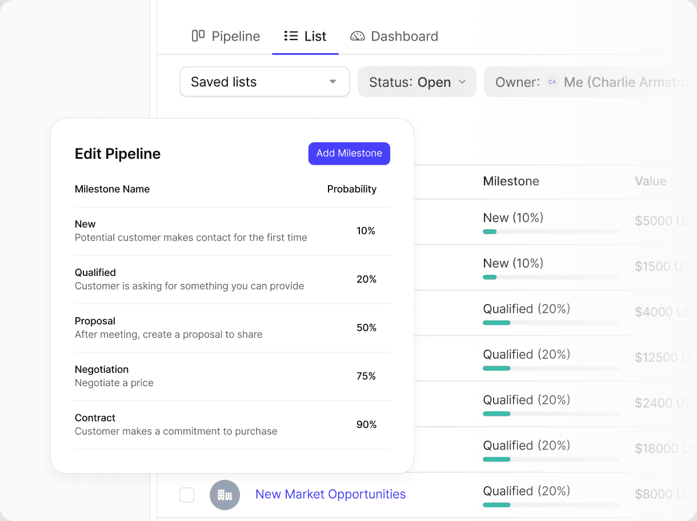The height and width of the screenshot is (521, 697).
Task: Open the New Market Opportunities deal
Action: [330, 494]
